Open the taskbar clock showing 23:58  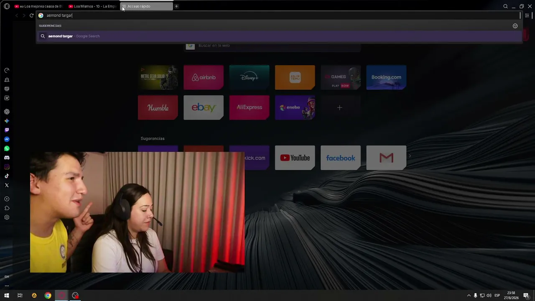511,296
